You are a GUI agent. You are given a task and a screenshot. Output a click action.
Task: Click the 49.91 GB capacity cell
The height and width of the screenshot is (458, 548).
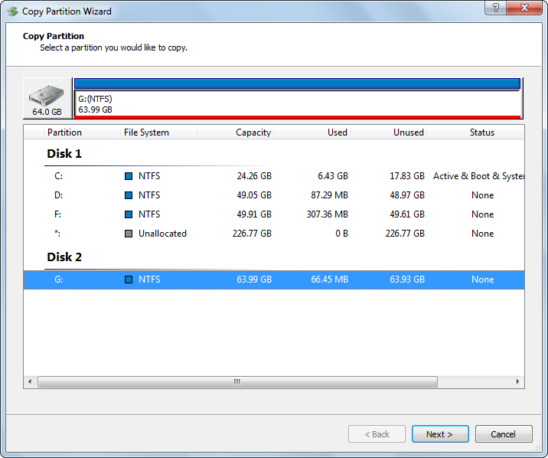[254, 214]
